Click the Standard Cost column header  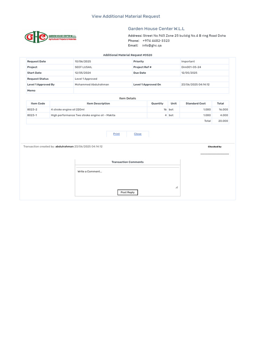tap(196, 104)
